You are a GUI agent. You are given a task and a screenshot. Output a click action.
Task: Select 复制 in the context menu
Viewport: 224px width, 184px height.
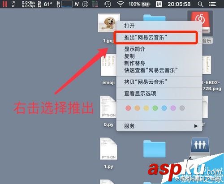coord(159,56)
